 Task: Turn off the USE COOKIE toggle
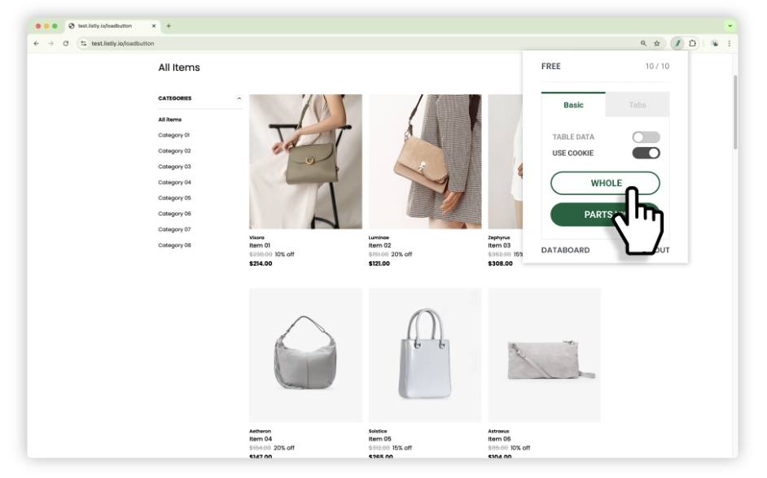click(646, 153)
